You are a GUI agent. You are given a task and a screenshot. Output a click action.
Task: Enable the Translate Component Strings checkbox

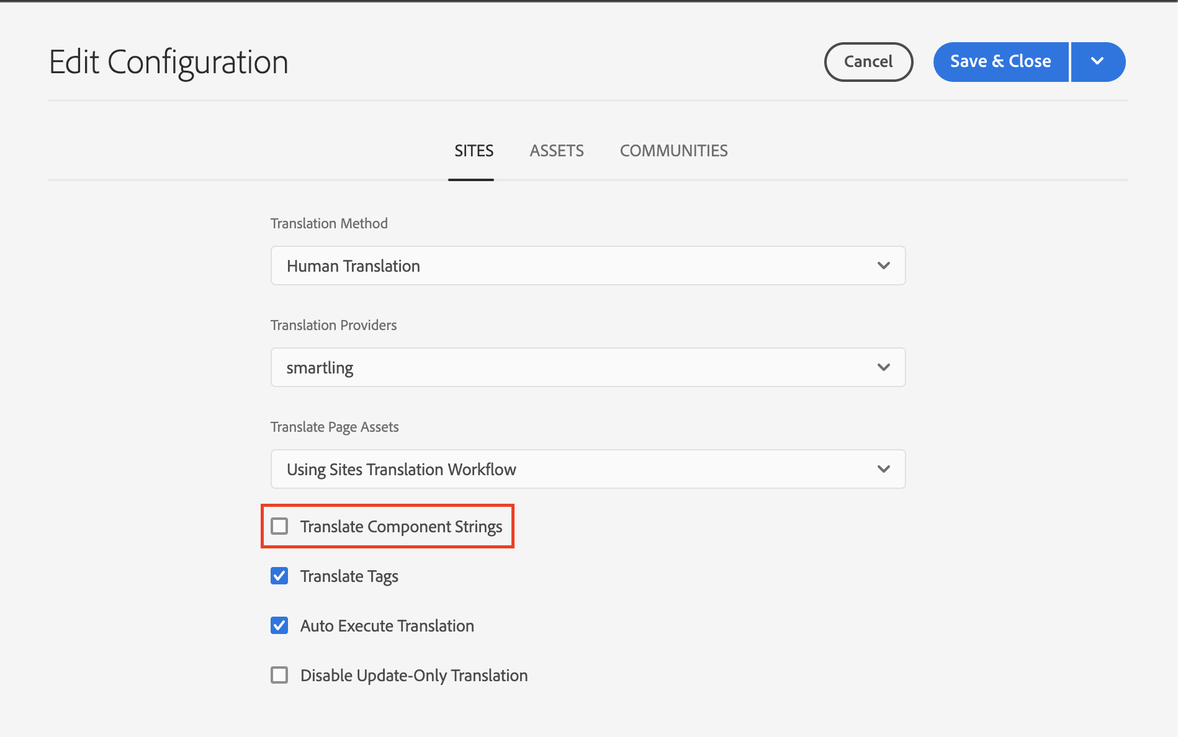coord(279,526)
